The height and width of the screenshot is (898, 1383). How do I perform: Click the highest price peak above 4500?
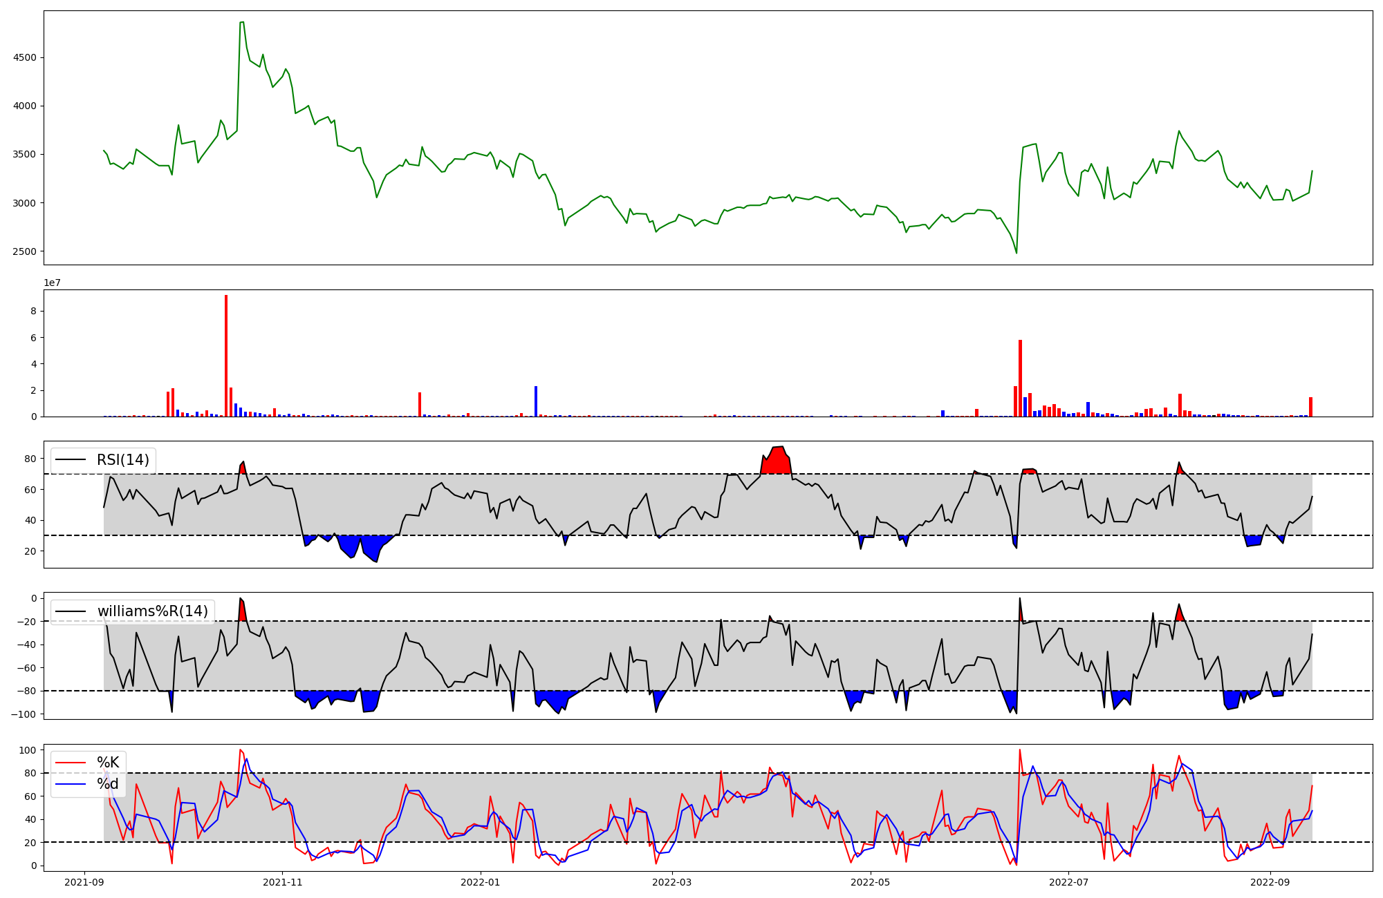tap(241, 23)
